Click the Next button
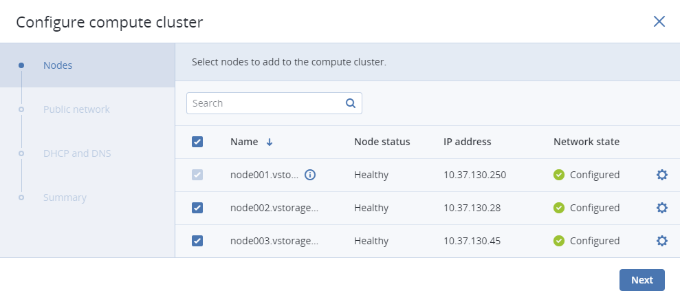 coord(641,280)
